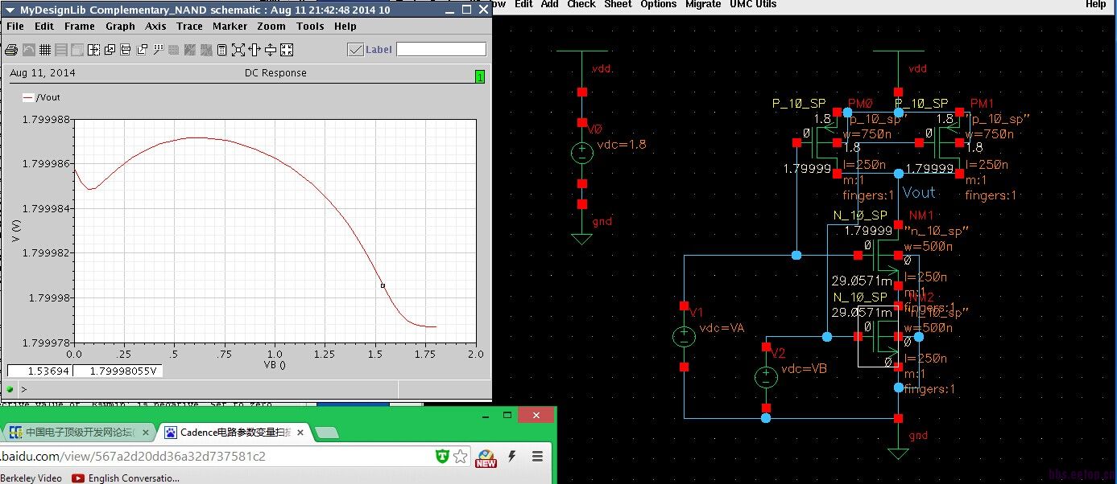
Task: Expand the UMC Utils menu
Action: pos(752,5)
